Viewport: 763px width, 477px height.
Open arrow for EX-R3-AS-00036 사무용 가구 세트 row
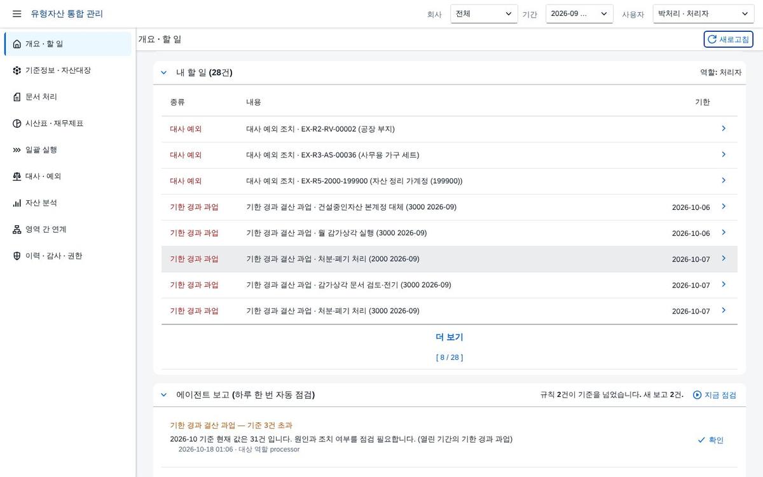click(724, 155)
